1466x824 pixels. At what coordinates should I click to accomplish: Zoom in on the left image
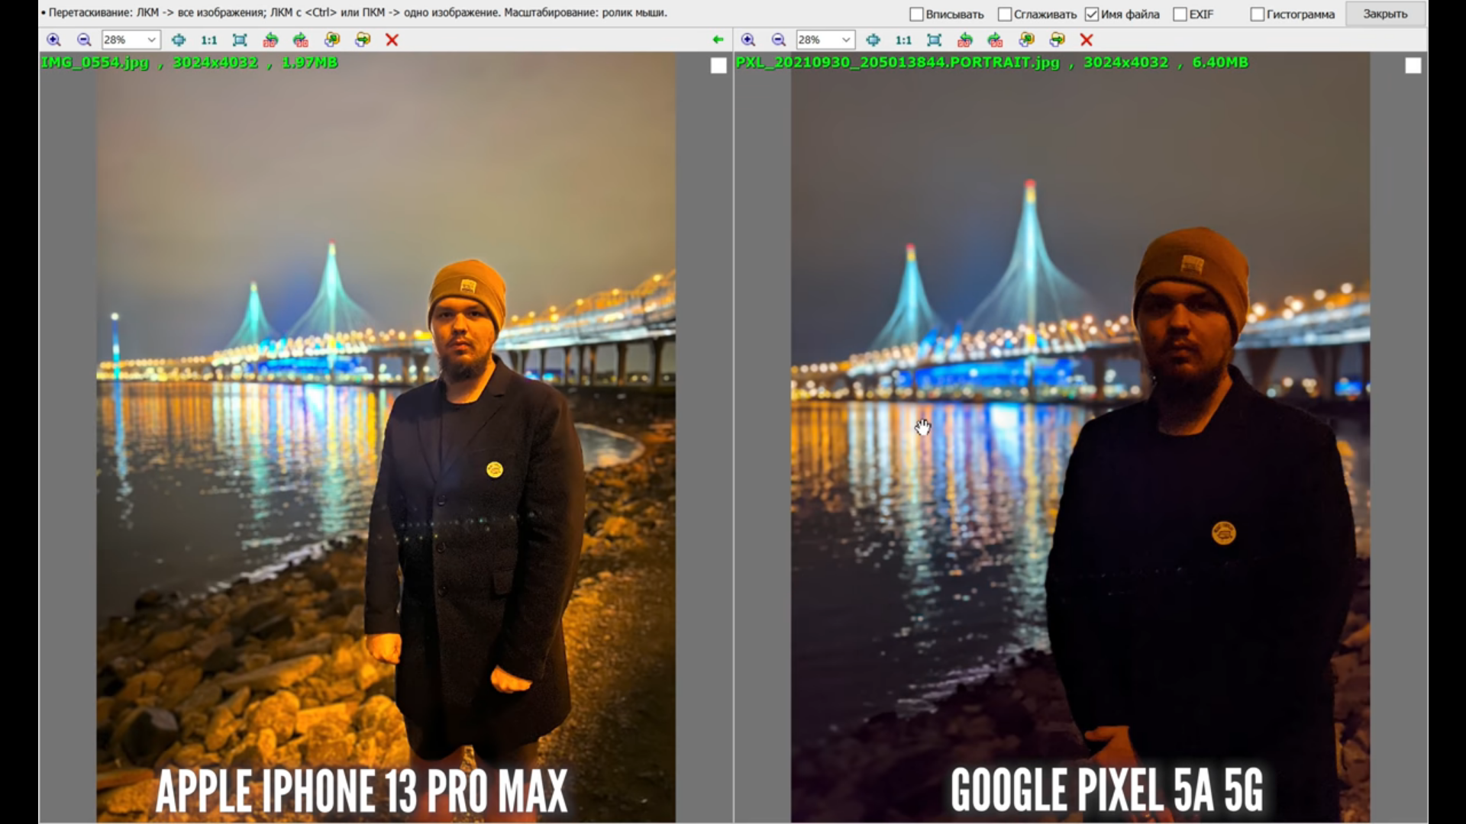click(x=53, y=40)
